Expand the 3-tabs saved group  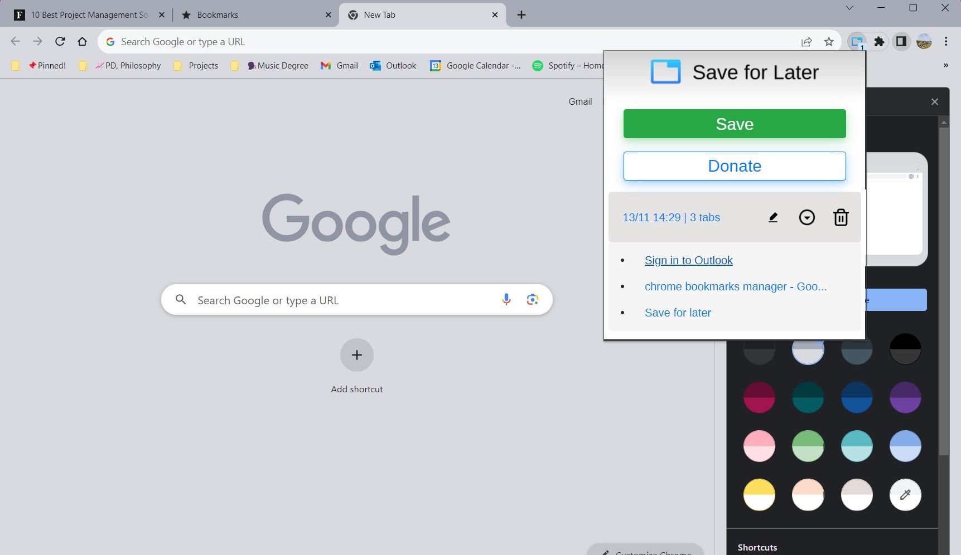pyautogui.click(x=807, y=217)
